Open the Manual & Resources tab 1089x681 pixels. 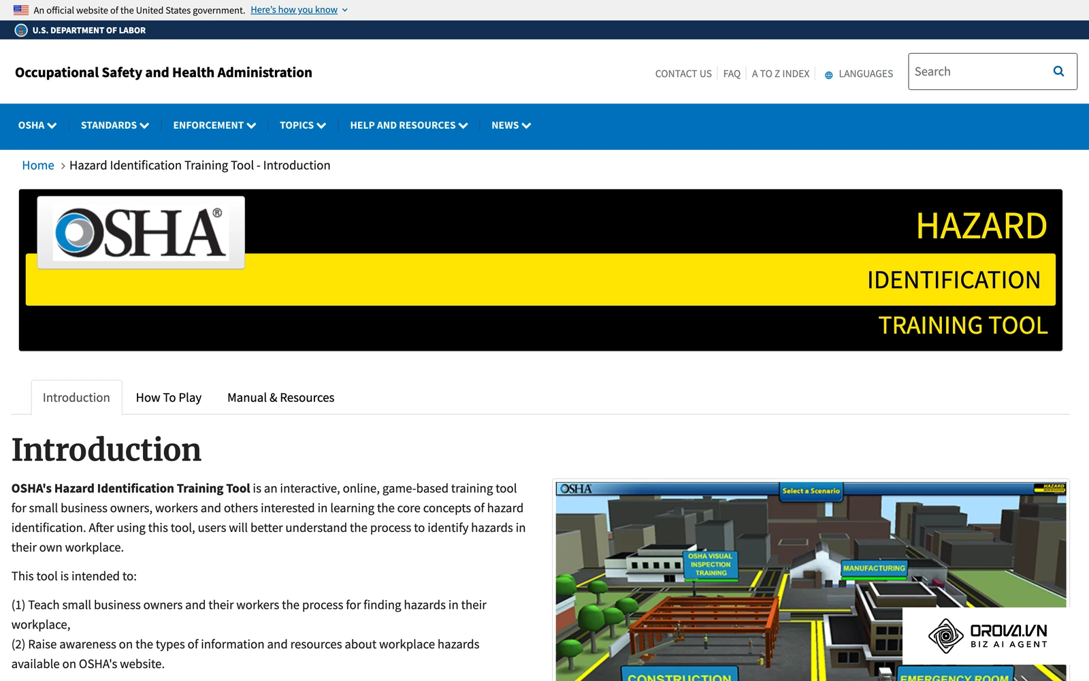point(281,398)
